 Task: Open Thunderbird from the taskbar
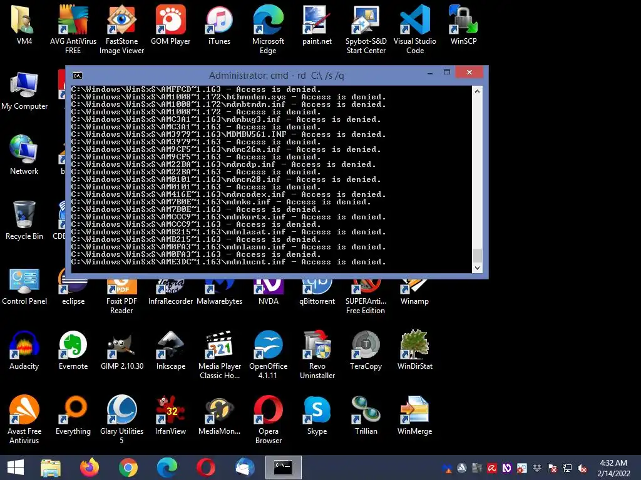(245, 467)
